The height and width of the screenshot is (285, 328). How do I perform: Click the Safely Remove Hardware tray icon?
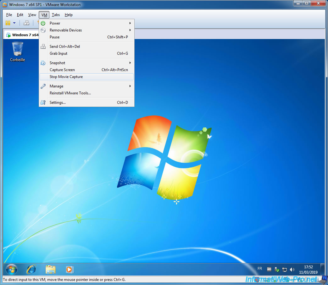click(277, 269)
